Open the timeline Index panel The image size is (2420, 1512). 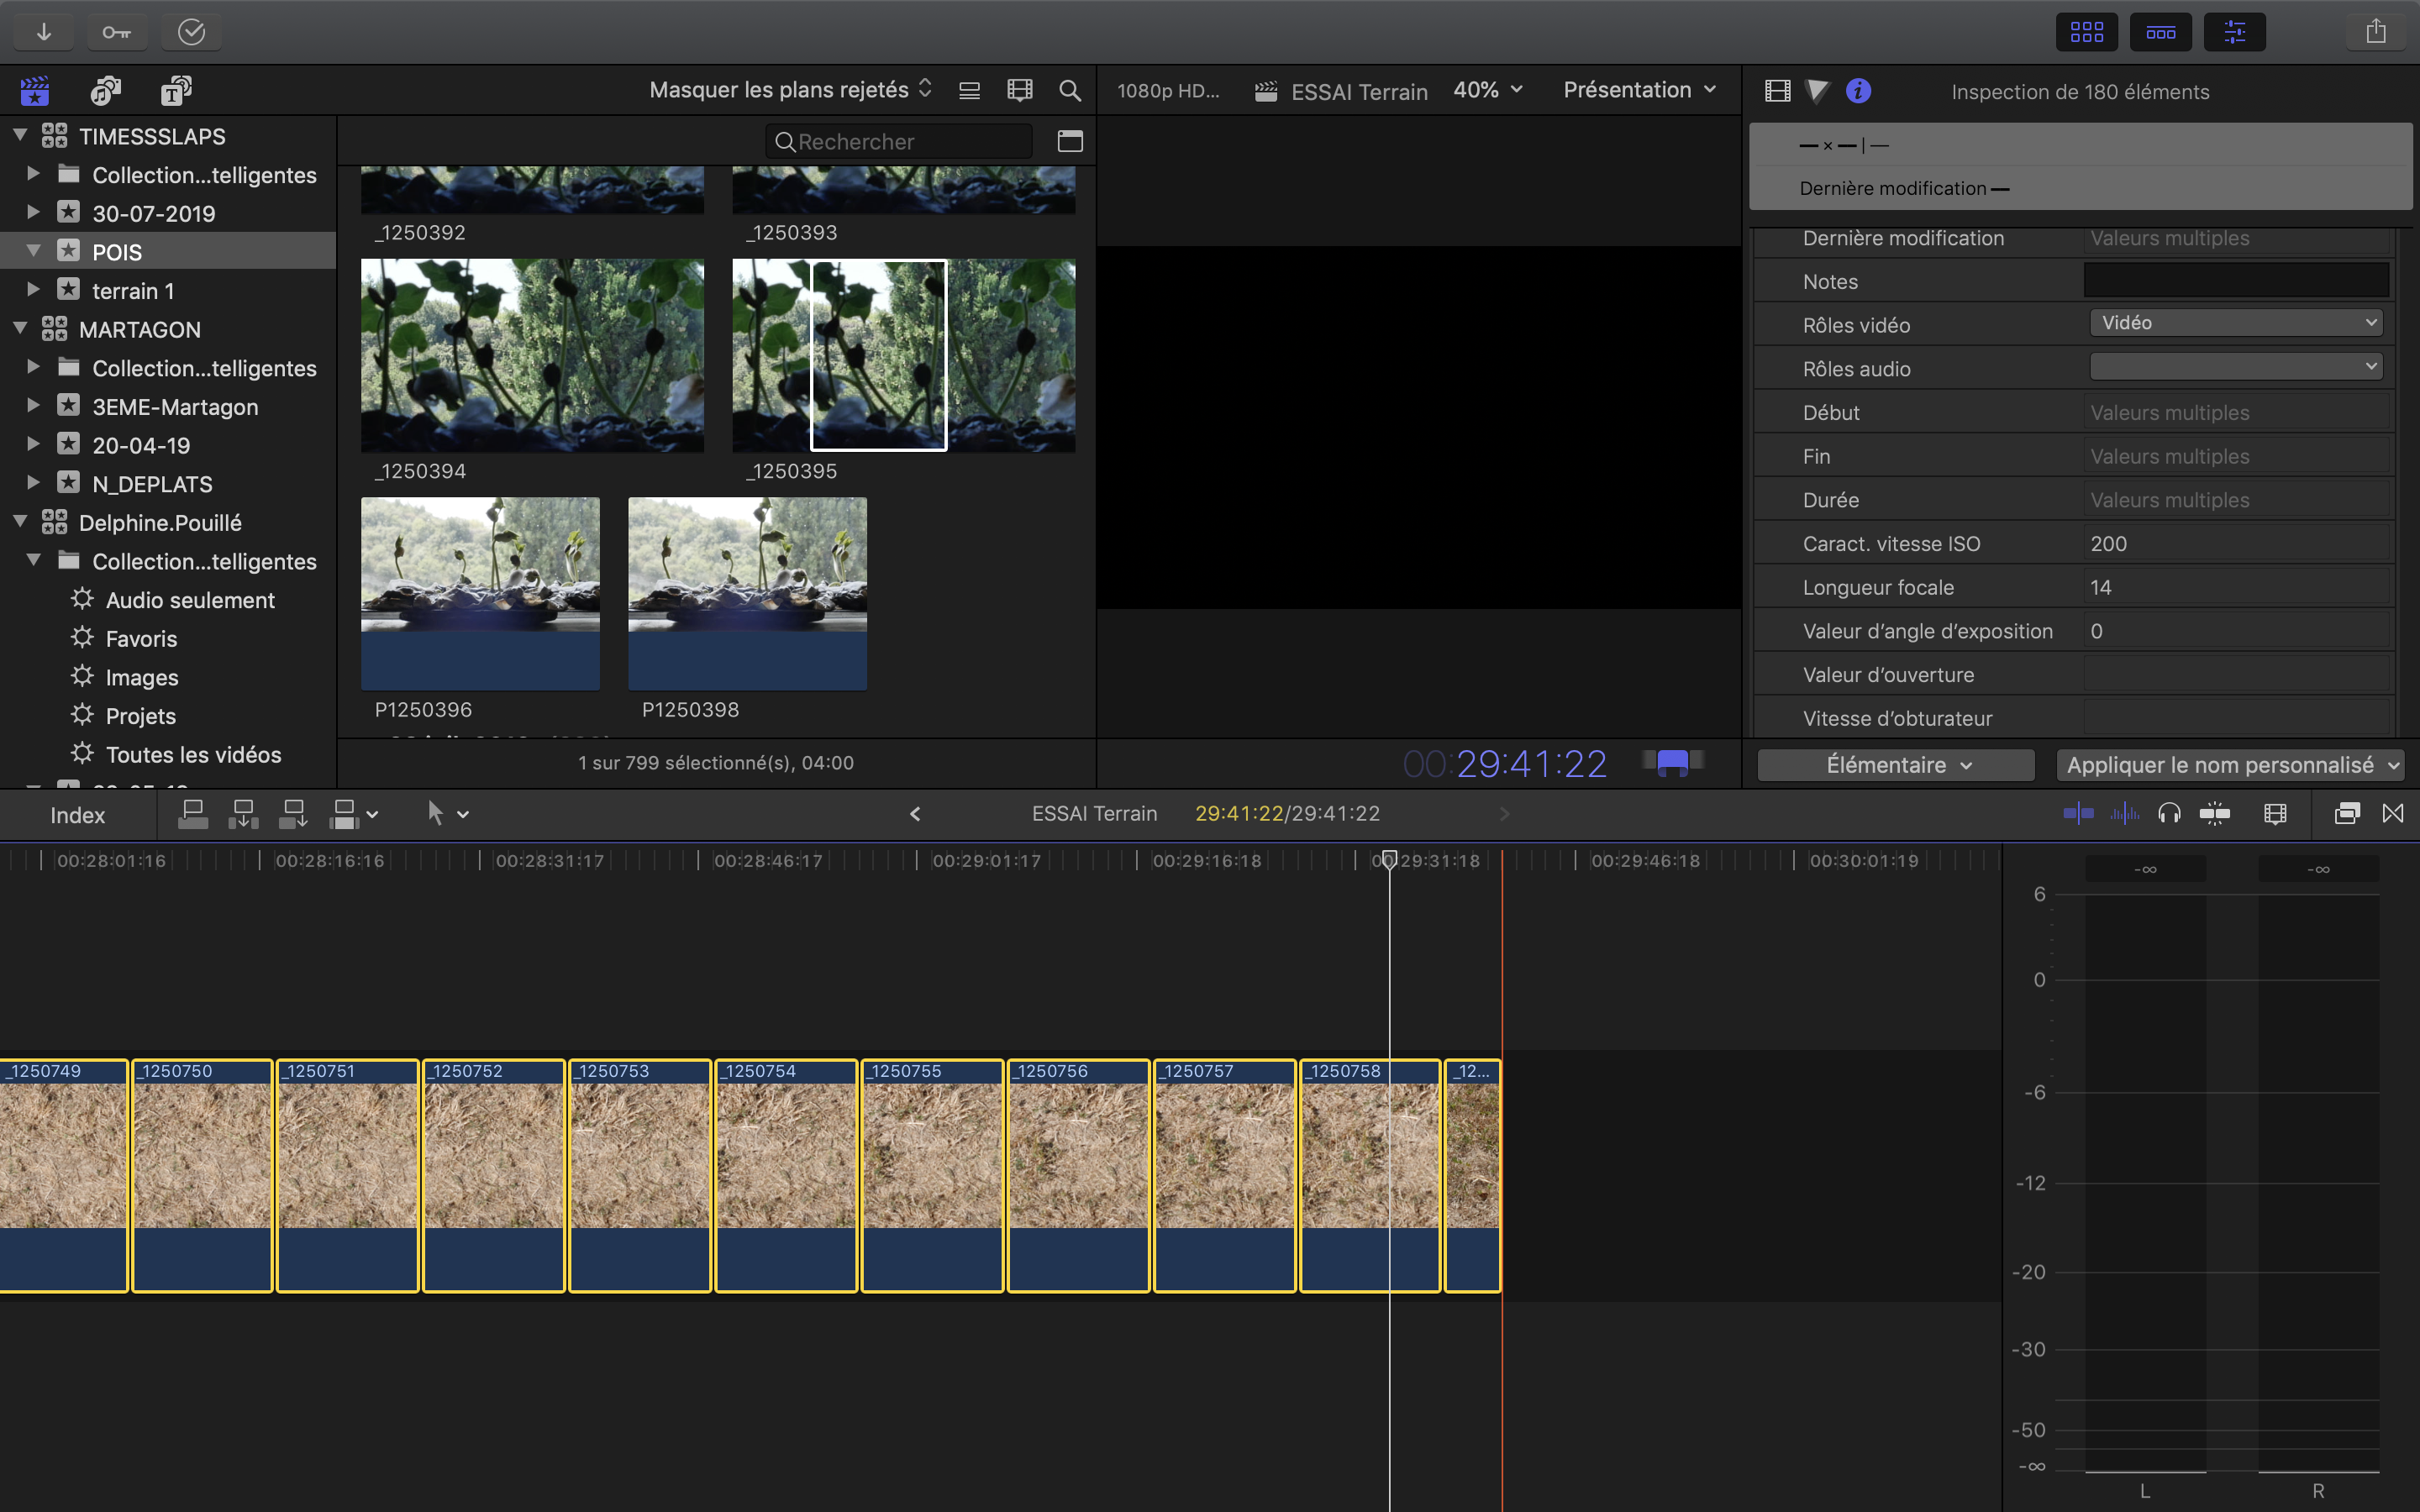point(77,815)
